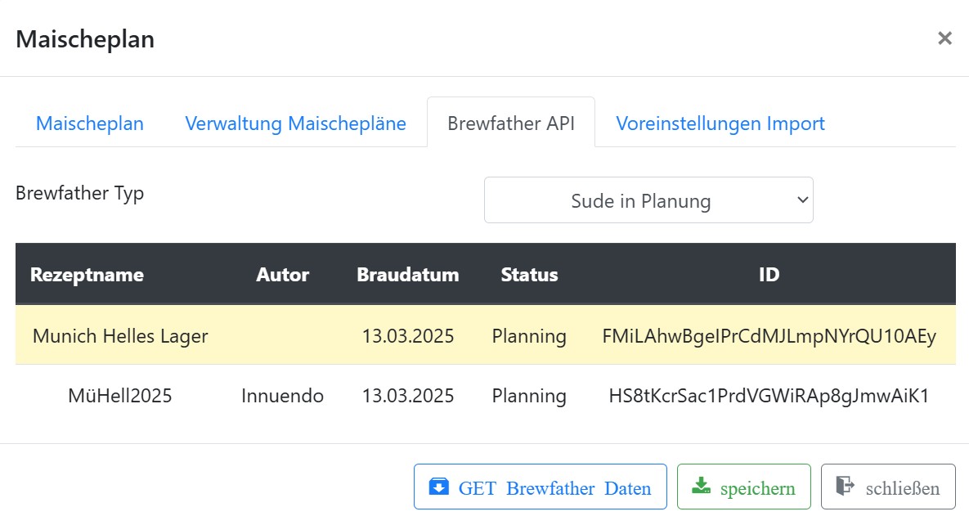Viewport: 969px width, 525px height.
Task: Select the Brewfather API tab
Action: pos(510,123)
